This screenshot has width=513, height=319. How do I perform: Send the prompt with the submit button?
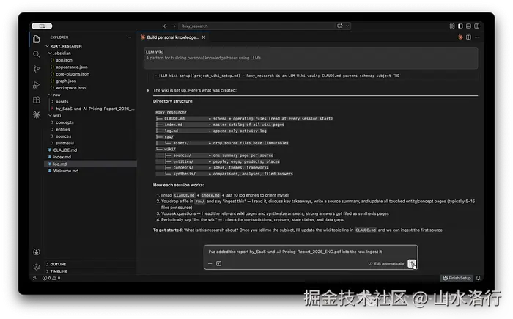412,263
